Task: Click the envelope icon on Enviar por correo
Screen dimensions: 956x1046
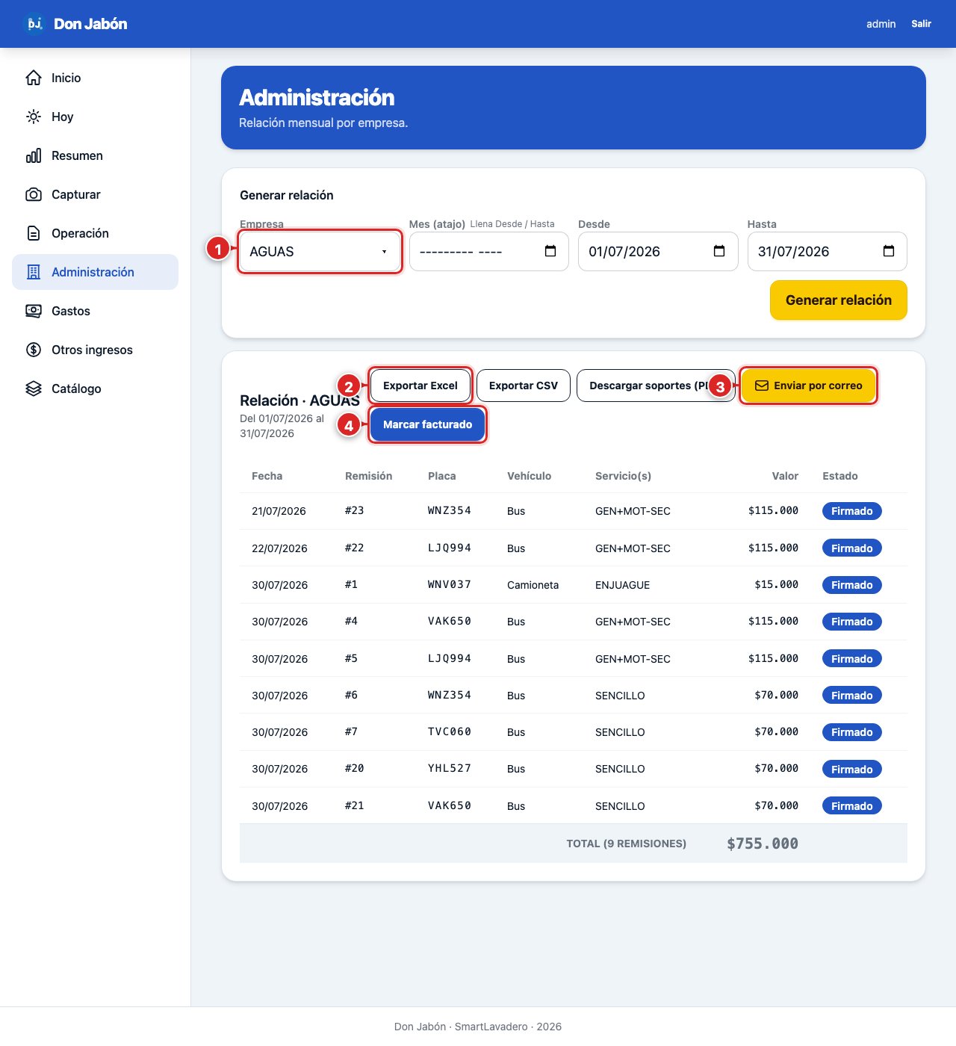Action: 762,386
